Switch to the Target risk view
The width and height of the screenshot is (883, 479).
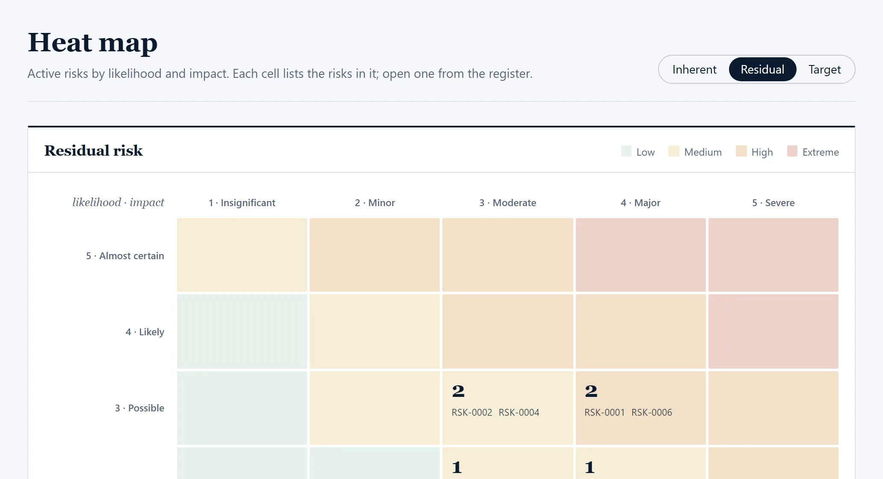pyautogui.click(x=824, y=69)
